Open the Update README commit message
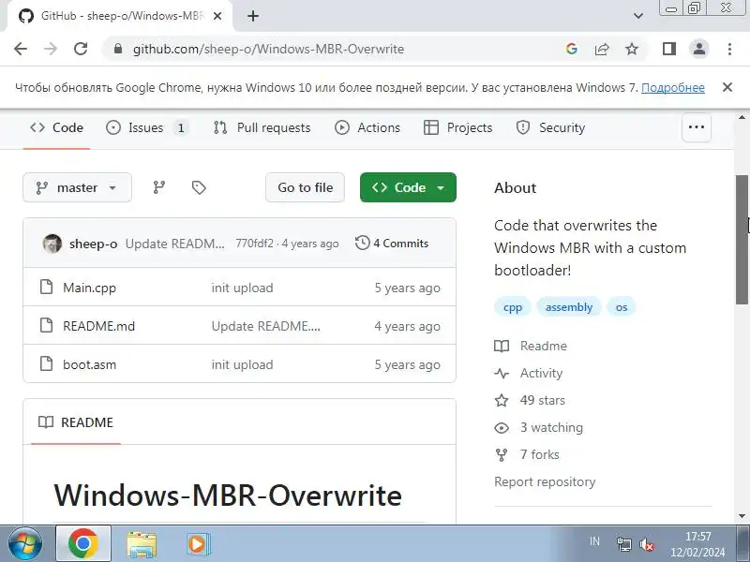Image resolution: width=750 pixels, height=562 pixels. pyautogui.click(x=174, y=244)
